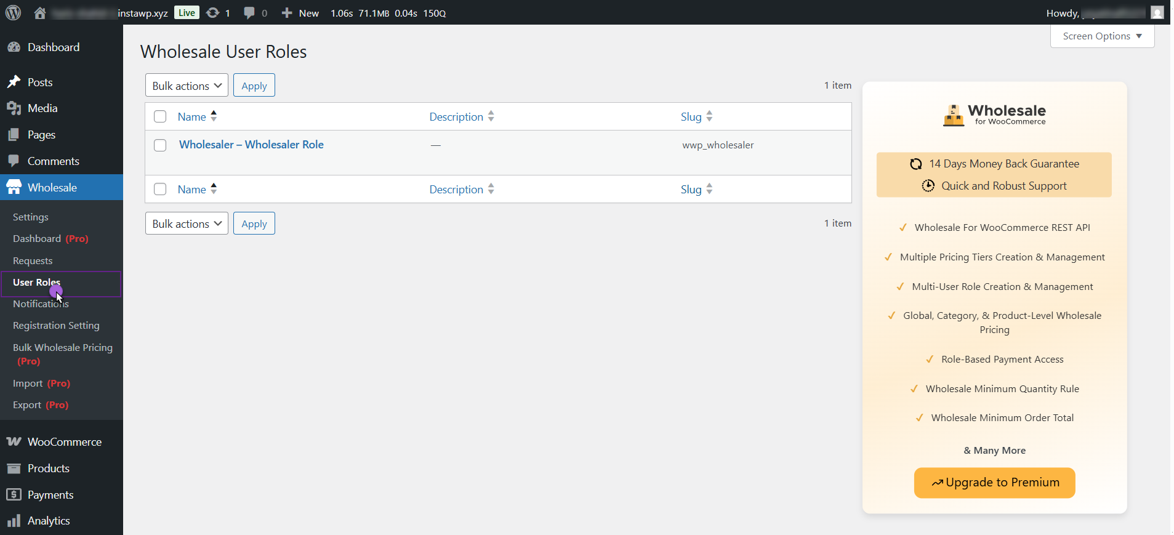Click the Posts pushpin icon
The image size is (1174, 535).
pos(14,82)
